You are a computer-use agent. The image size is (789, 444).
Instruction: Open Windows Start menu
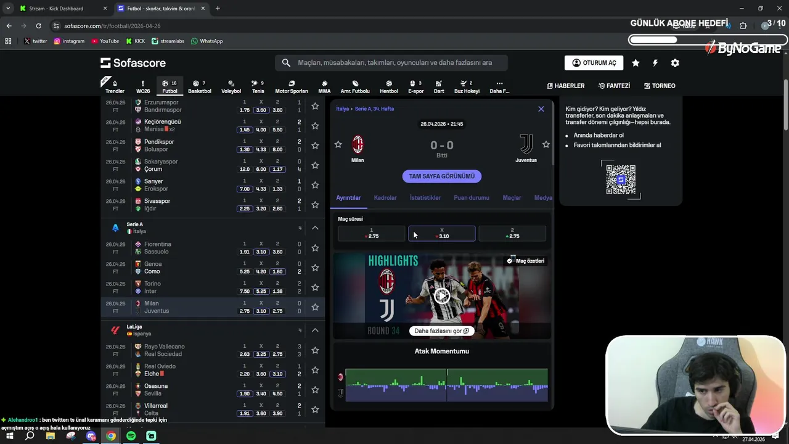(10, 436)
